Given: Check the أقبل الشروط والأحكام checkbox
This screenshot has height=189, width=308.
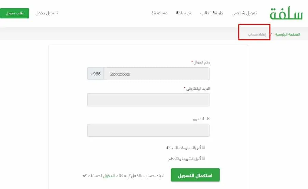Looking at the screenshot, I should [x=203, y=158].
